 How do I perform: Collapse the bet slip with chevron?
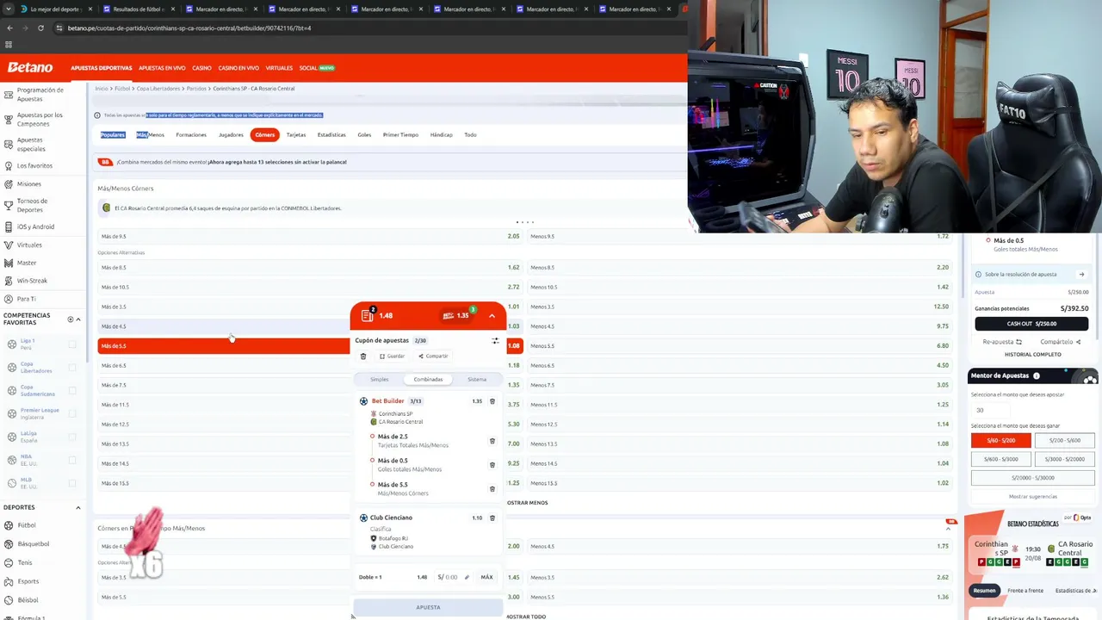click(492, 316)
